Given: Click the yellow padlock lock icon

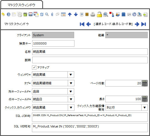Looking at the screenshot, I should pos(99,14).
